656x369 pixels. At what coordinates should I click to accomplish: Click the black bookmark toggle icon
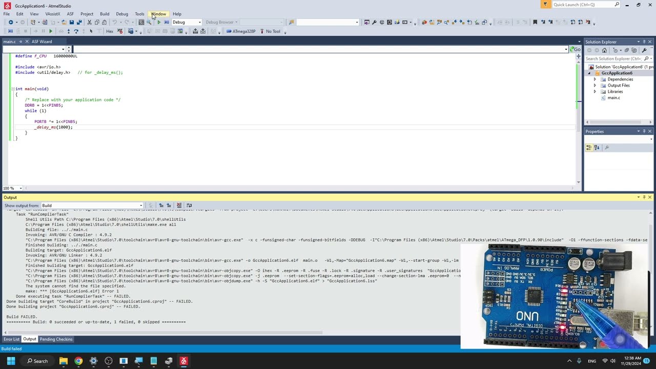[535, 22]
